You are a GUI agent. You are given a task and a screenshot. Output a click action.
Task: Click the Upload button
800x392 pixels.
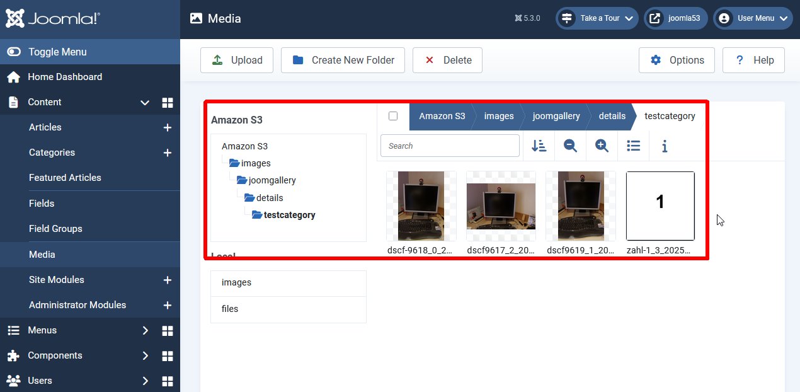237,60
